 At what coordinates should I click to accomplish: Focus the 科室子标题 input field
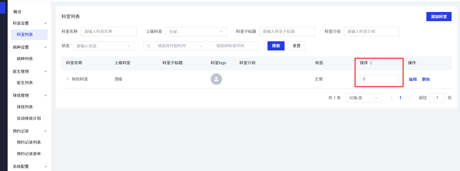click(287, 32)
